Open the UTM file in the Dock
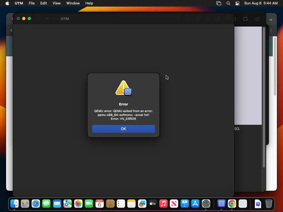This screenshot has height=212, width=283. 258,204
